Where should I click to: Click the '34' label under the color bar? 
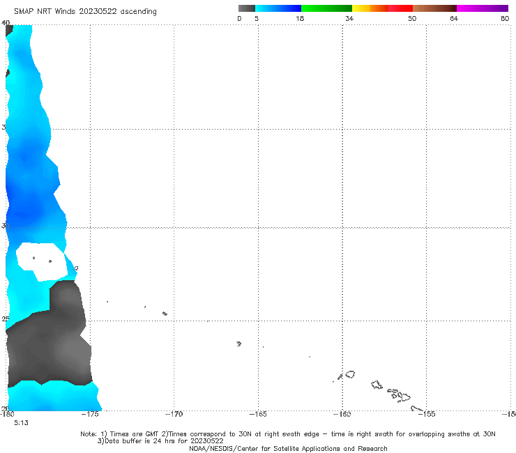pos(349,18)
